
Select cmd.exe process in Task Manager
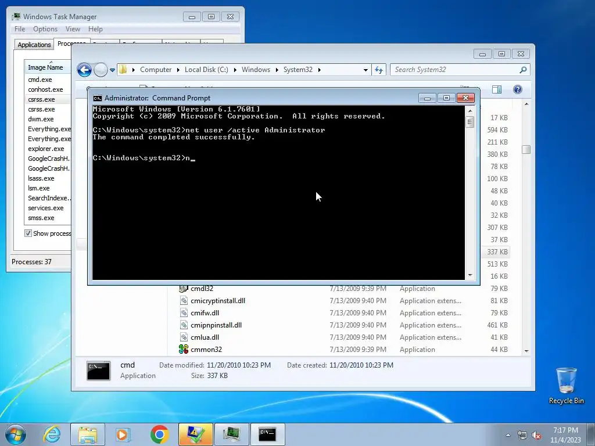40,80
